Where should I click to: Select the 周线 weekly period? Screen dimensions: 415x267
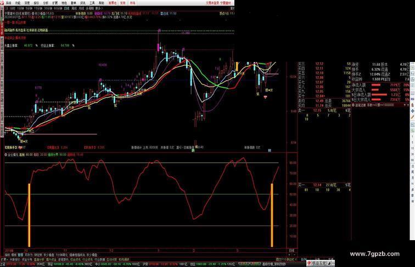[x=74, y=8]
